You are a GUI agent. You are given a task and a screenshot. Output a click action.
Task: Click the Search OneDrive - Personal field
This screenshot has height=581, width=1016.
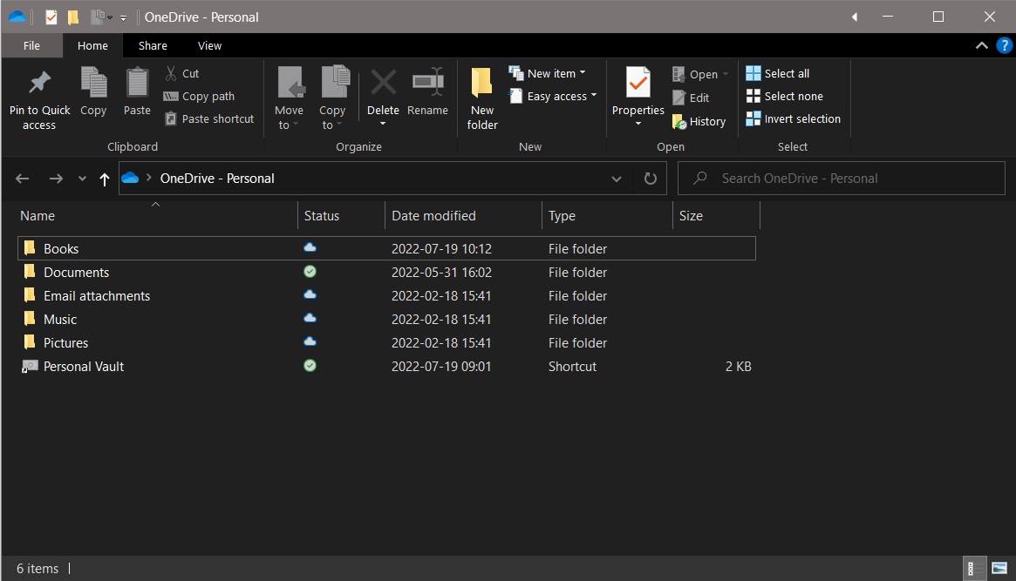click(x=842, y=179)
